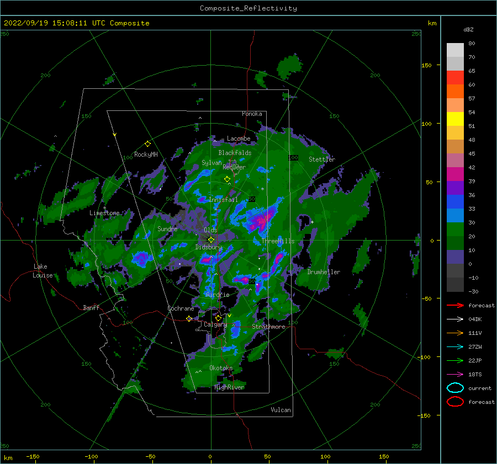Click the cyan 27ZW arrow icon

[455, 347]
